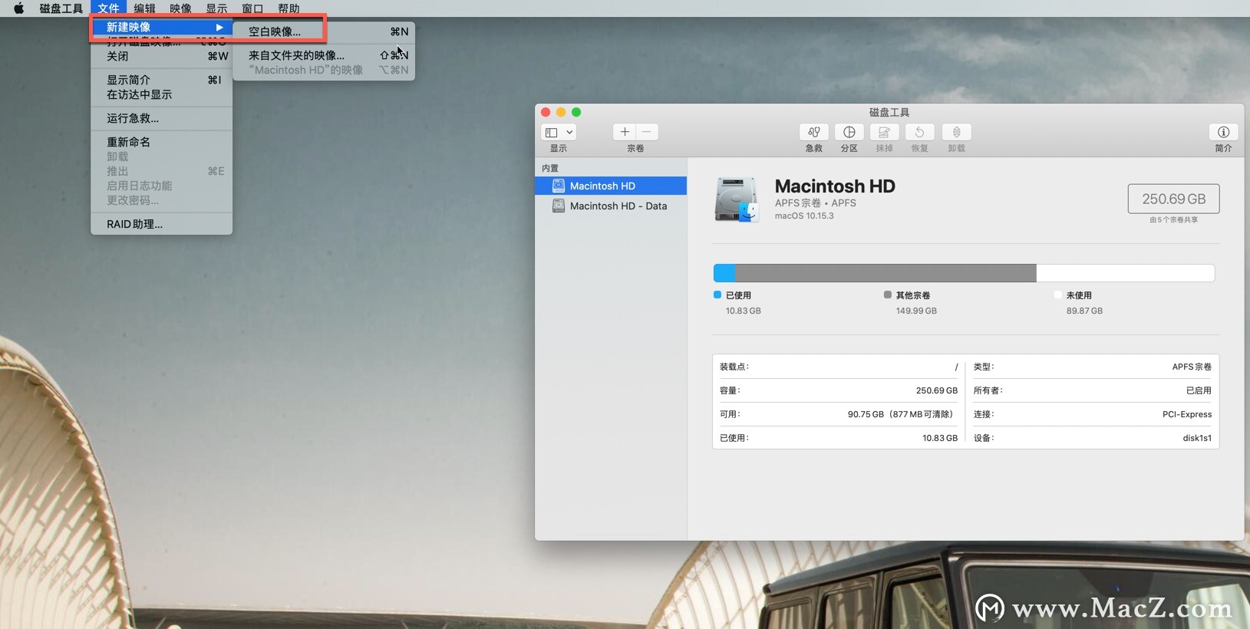Click the Disk Utility yellow minimize button
1250x629 pixels.
coord(561,112)
